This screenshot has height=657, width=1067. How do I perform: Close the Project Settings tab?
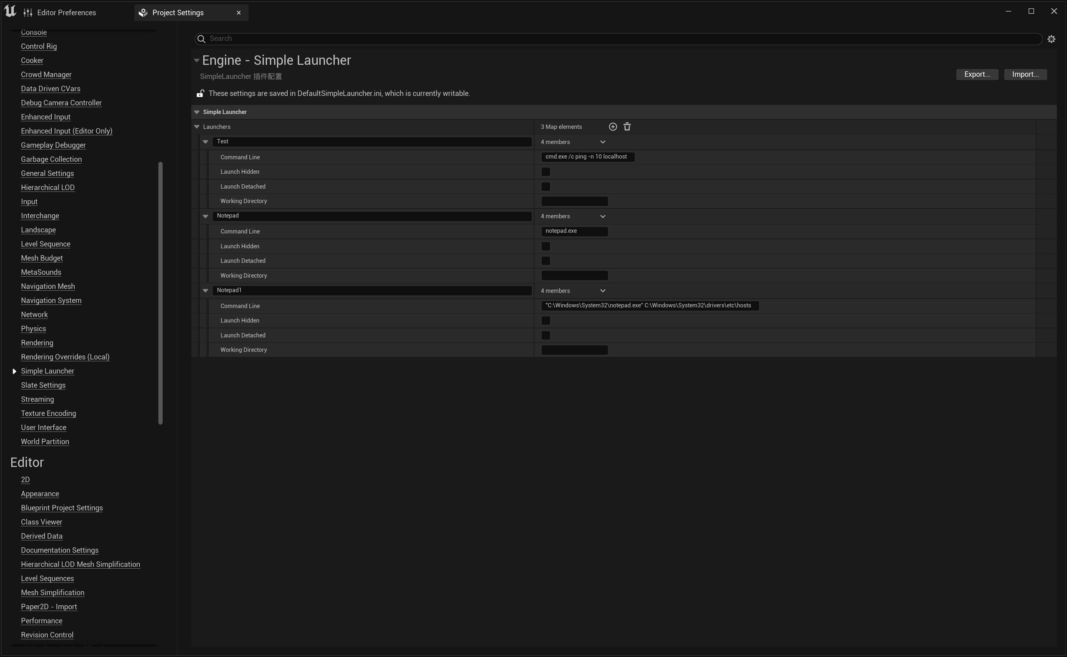pos(239,12)
